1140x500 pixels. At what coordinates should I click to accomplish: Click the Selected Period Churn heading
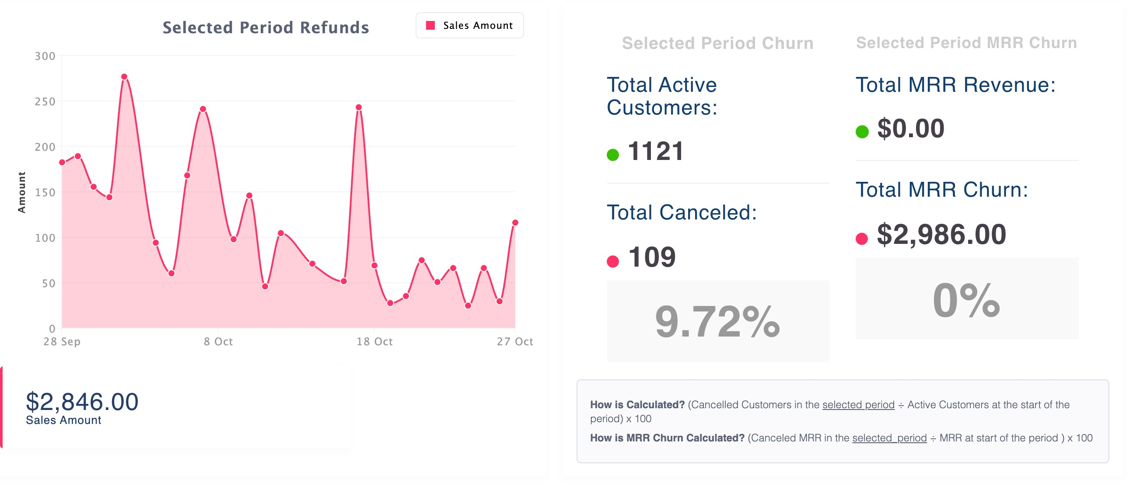[717, 43]
